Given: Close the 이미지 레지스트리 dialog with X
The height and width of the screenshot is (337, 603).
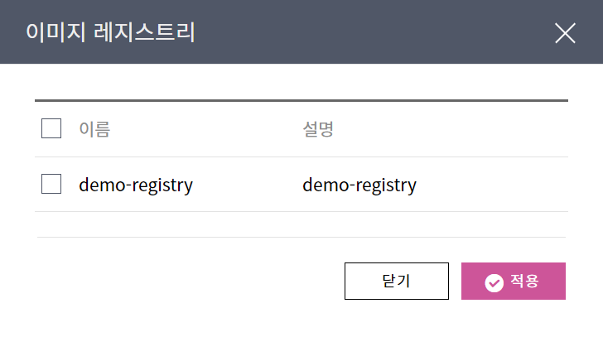Looking at the screenshot, I should (x=565, y=32).
